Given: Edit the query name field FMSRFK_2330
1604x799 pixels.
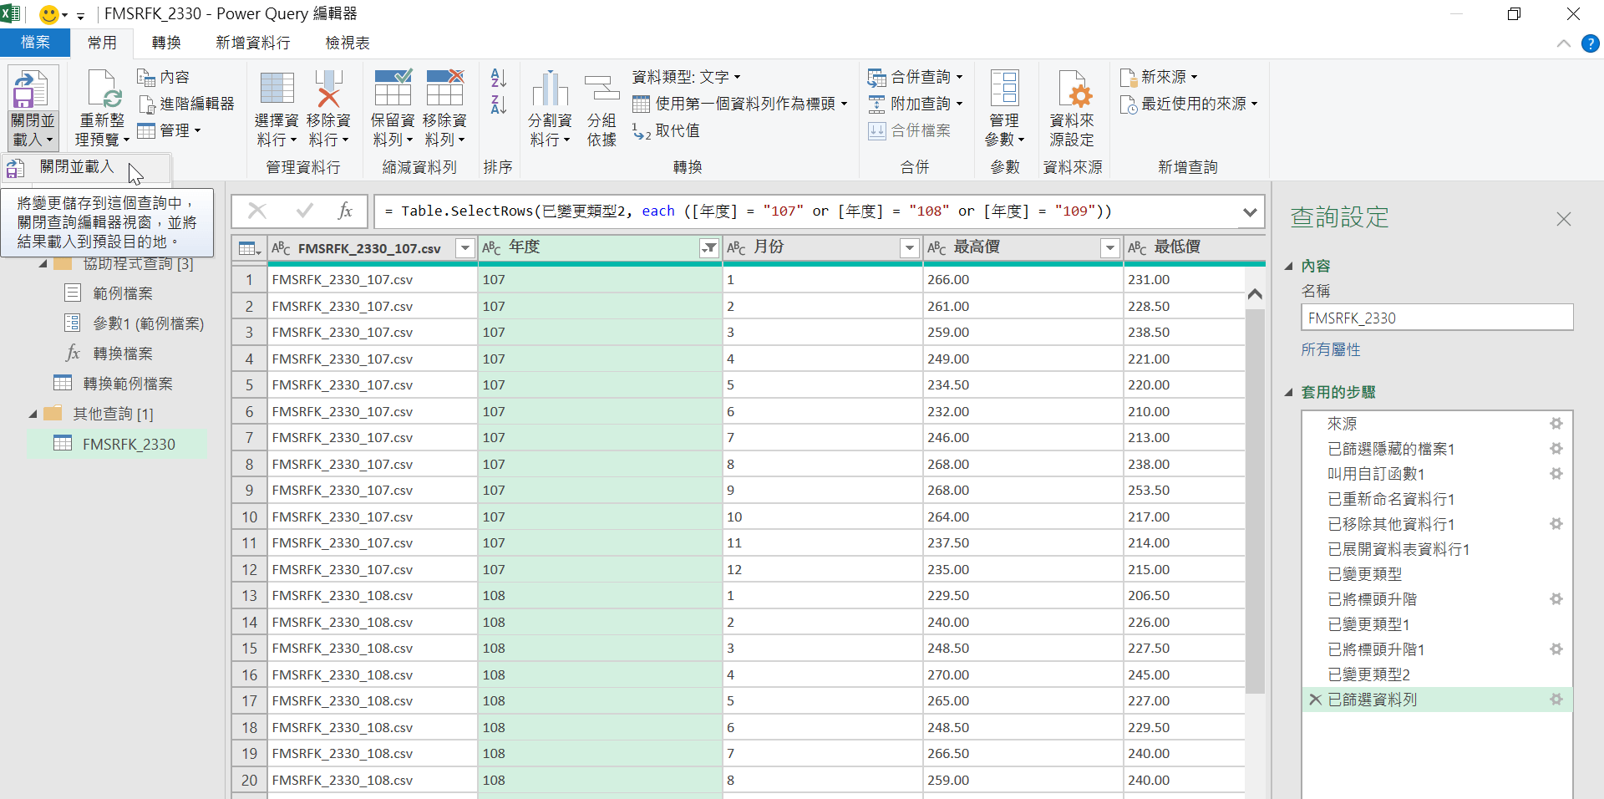Looking at the screenshot, I should 1437,318.
